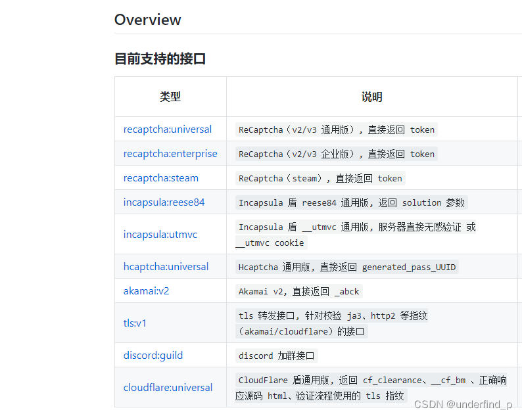Open the hcaptcha:universal link
This screenshot has height=416, width=522.
pyautogui.click(x=166, y=267)
